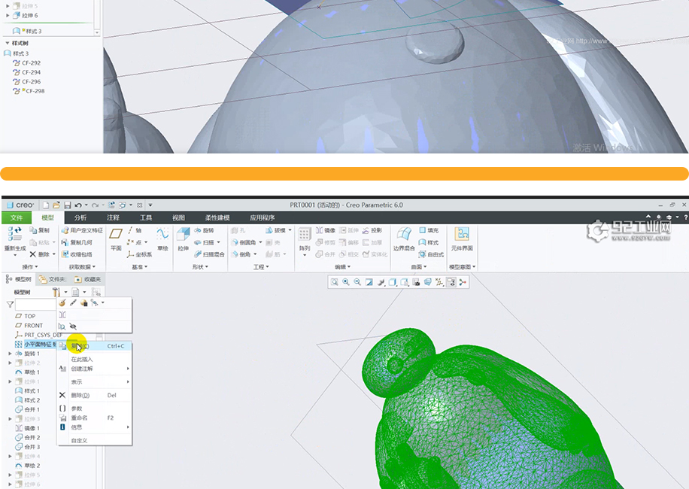Open the 编辑 (Editing) group dropdown
The height and width of the screenshot is (489, 689).
[x=343, y=266]
